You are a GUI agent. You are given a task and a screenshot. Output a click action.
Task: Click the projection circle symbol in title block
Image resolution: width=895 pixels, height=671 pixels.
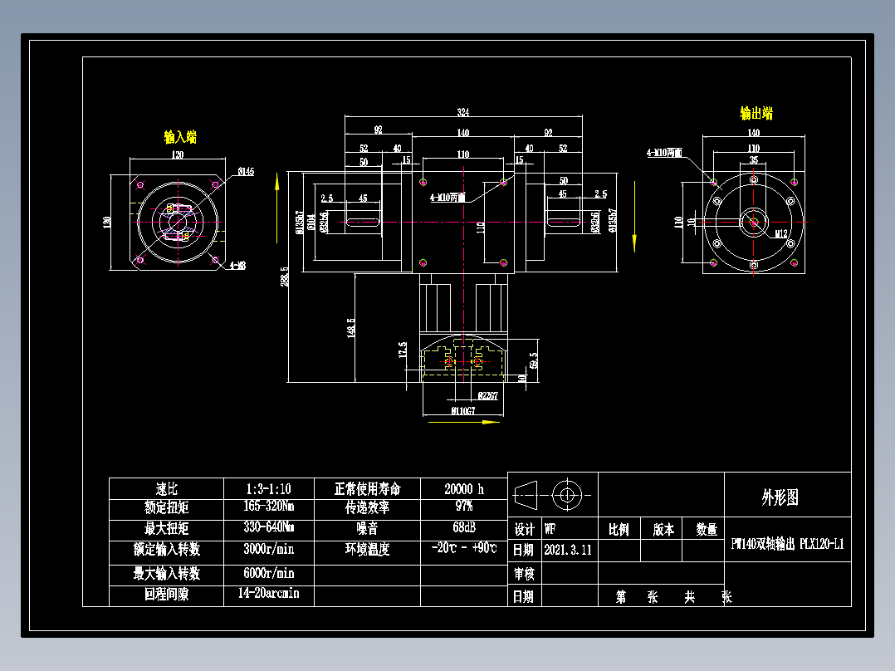click(x=567, y=495)
